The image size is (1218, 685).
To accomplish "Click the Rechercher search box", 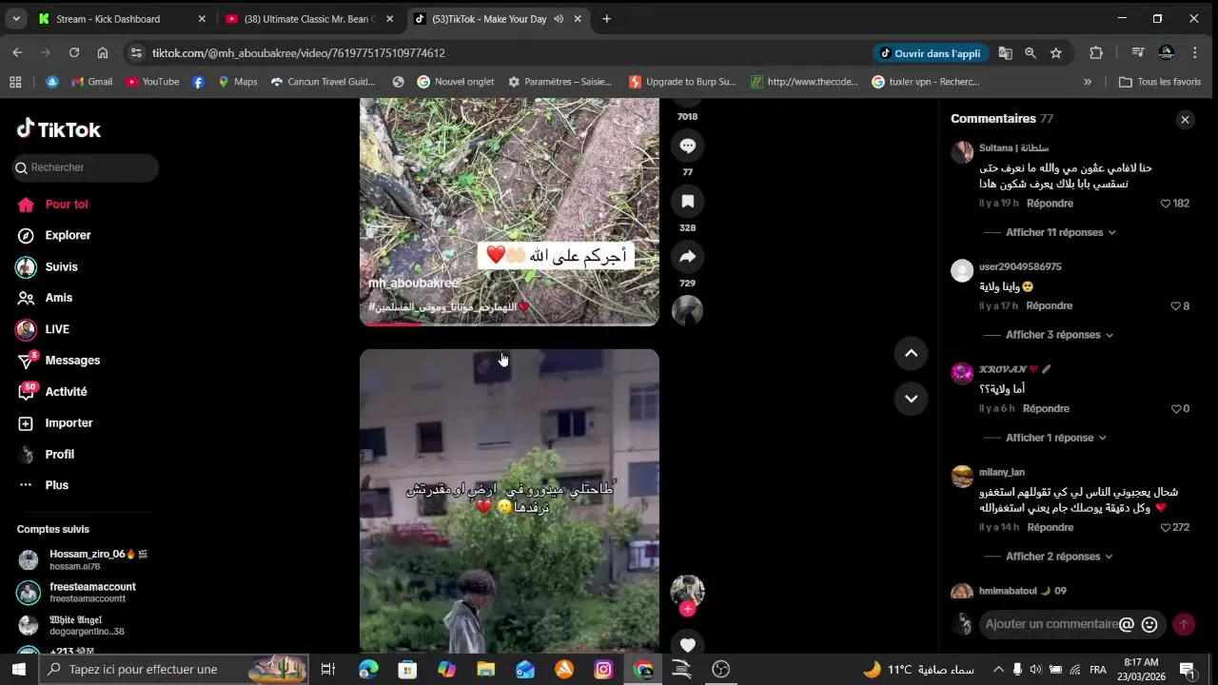I will (86, 167).
